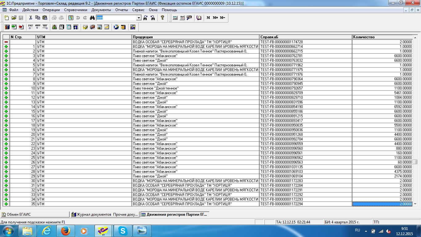This screenshot has width=421, height=237.
Task: Open the Отчеты menu
Action: (121, 10)
